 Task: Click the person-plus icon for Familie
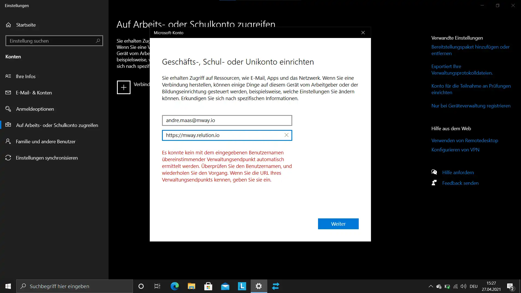(x=8, y=141)
